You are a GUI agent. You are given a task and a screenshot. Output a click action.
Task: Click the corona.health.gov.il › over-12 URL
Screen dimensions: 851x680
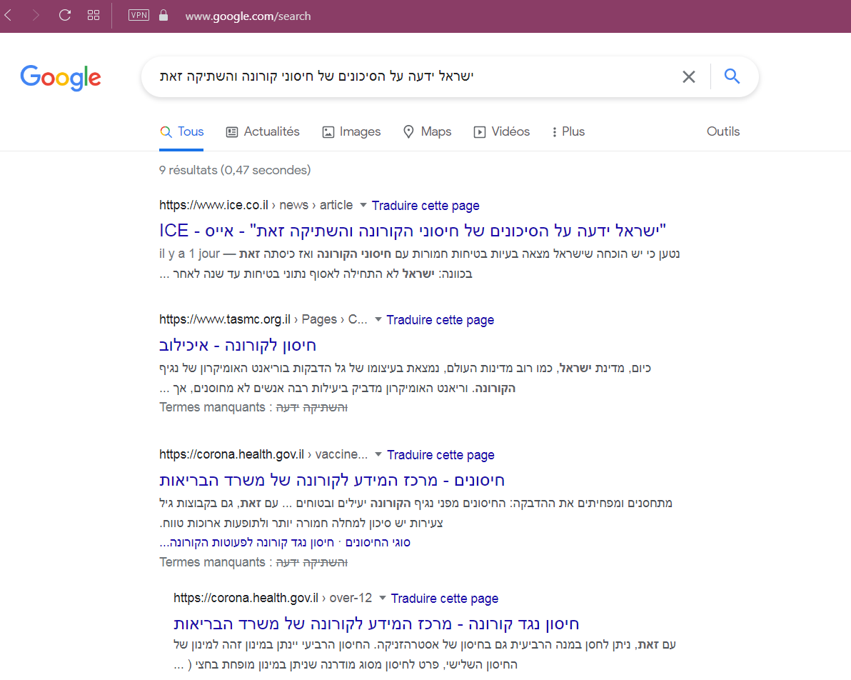click(273, 597)
